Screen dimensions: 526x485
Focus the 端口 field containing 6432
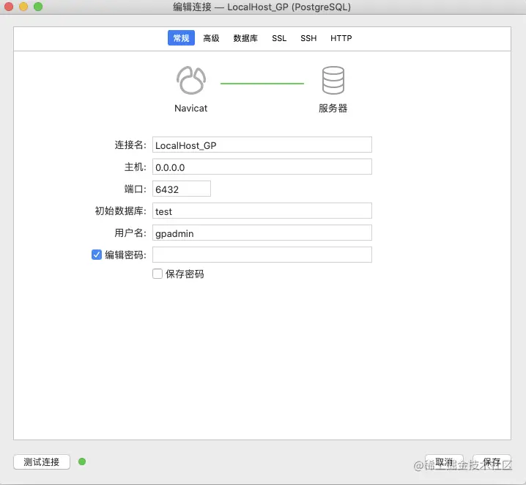[182, 189]
